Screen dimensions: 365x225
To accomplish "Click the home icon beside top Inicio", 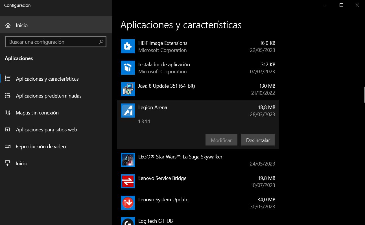I will pos(8,25).
